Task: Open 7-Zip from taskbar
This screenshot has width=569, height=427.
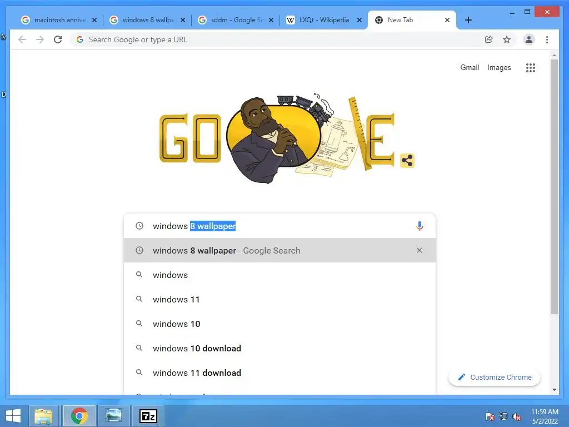Action: (x=148, y=416)
